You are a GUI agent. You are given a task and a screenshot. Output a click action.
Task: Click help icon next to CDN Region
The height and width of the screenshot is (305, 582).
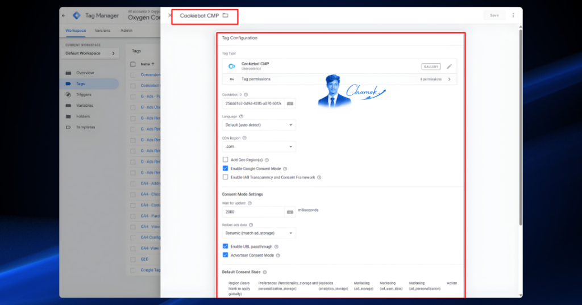click(x=244, y=138)
